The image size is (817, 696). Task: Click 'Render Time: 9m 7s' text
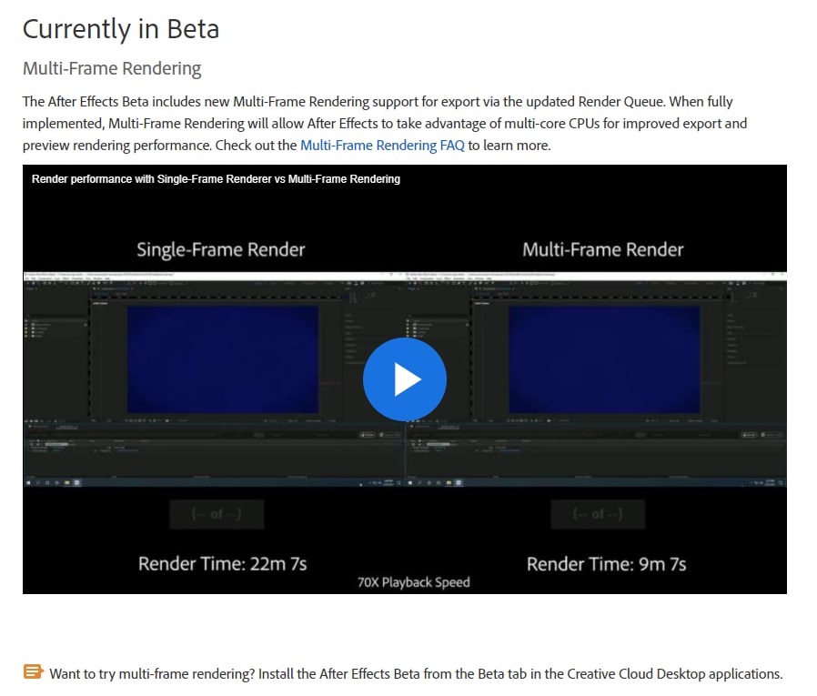pyautogui.click(x=607, y=564)
